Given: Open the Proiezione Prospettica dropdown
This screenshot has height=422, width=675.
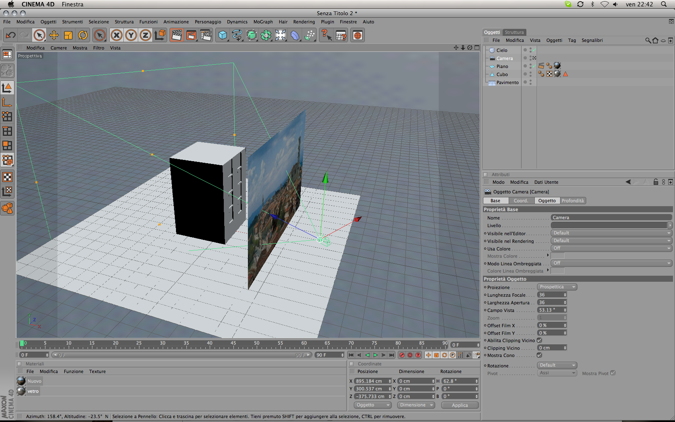Looking at the screenshot, I should pyautogui.click(x=557, y=287).
